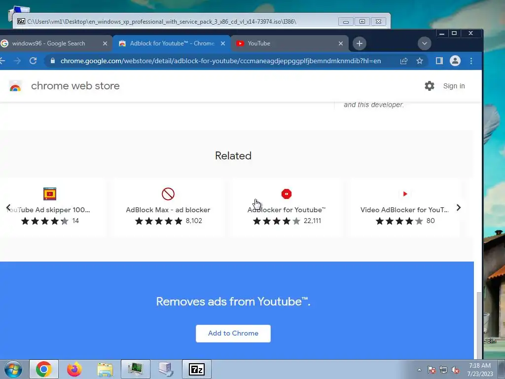Show hidden tray icons arrow
Screen dimensions: 505x379
tap(419, 370)
